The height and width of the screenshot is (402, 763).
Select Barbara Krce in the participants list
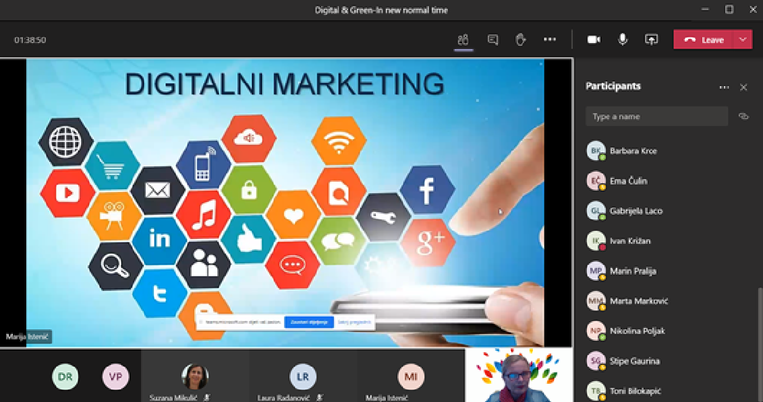tap(668, 151)
